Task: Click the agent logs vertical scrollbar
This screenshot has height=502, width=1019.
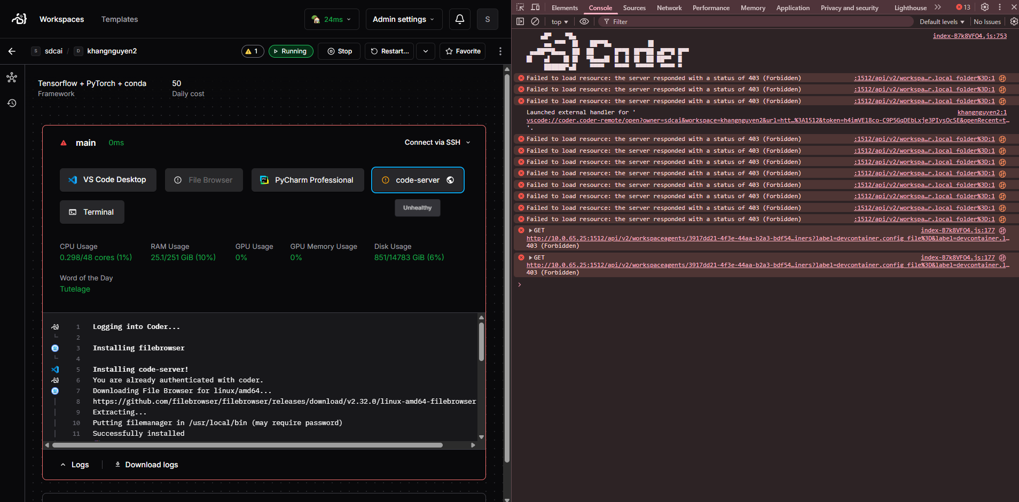Action: (481, 342)
